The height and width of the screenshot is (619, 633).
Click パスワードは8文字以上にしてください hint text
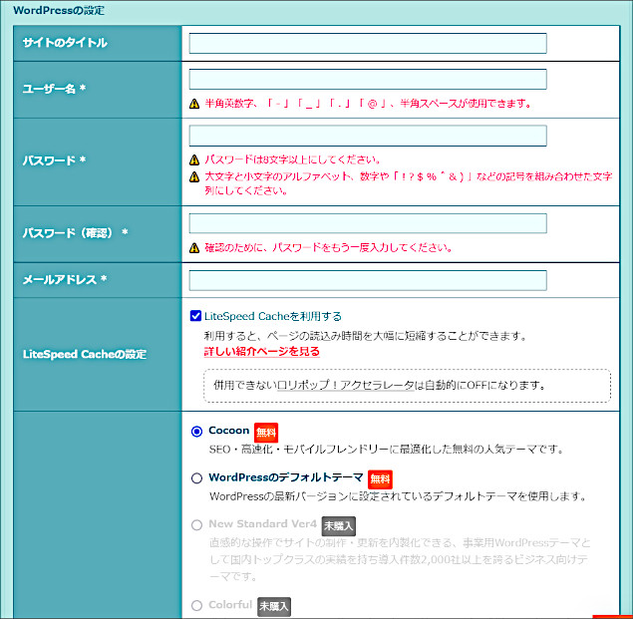[x=292, y=159]
